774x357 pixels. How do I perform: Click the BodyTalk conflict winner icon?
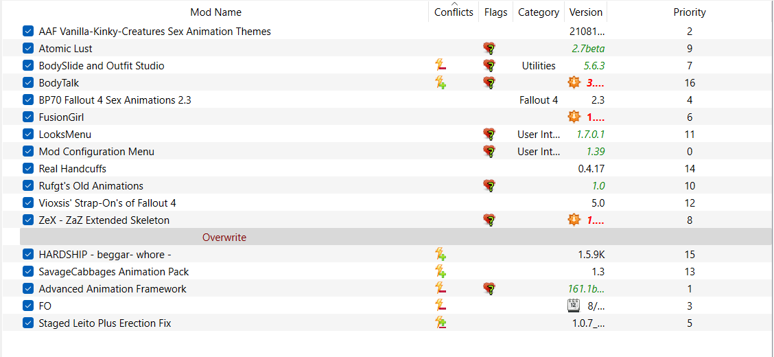coord(441,83)
